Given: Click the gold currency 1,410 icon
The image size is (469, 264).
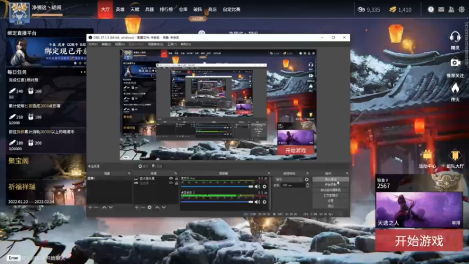Looking at the screenshot, I should 393,9.
